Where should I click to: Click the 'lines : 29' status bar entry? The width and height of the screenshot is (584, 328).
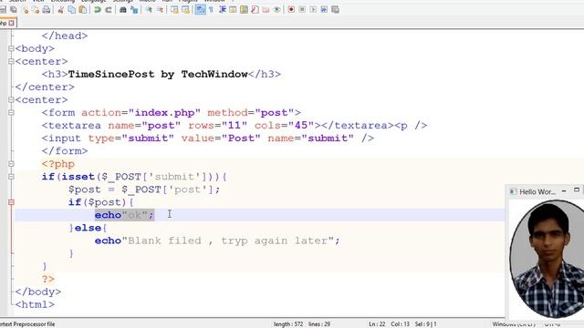tap(319, 324)
